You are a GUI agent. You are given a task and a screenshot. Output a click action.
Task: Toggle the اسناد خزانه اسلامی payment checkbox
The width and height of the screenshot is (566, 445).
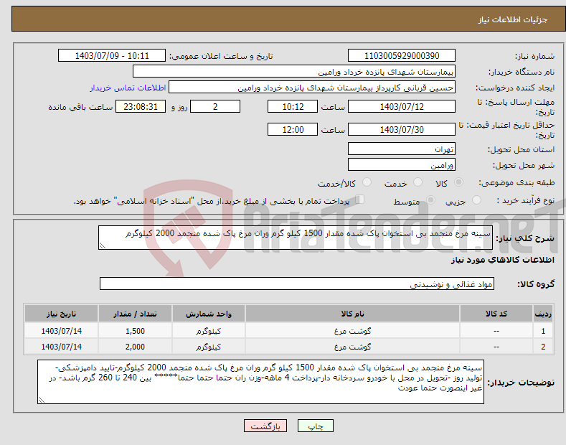[x=359, y=200]
